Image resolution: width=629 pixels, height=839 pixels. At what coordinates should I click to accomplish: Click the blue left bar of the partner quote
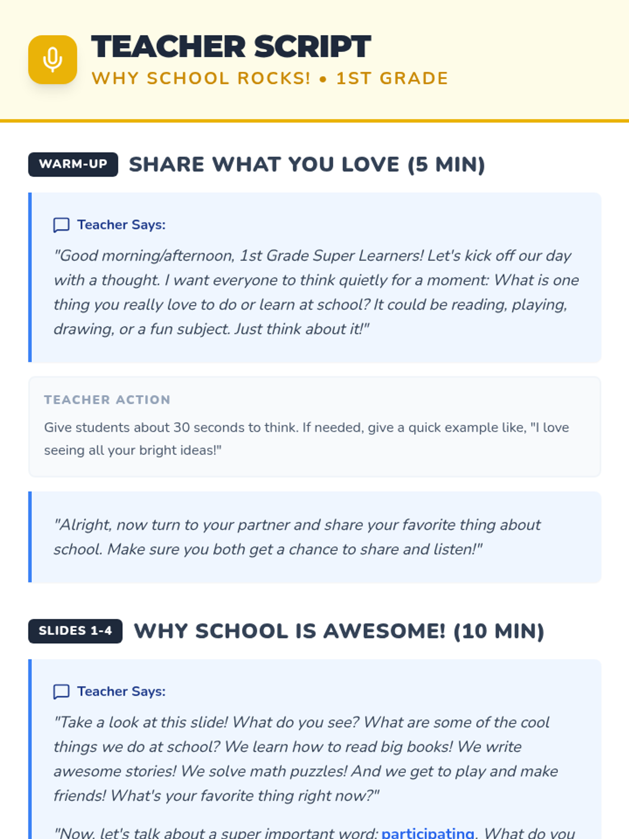30,537
